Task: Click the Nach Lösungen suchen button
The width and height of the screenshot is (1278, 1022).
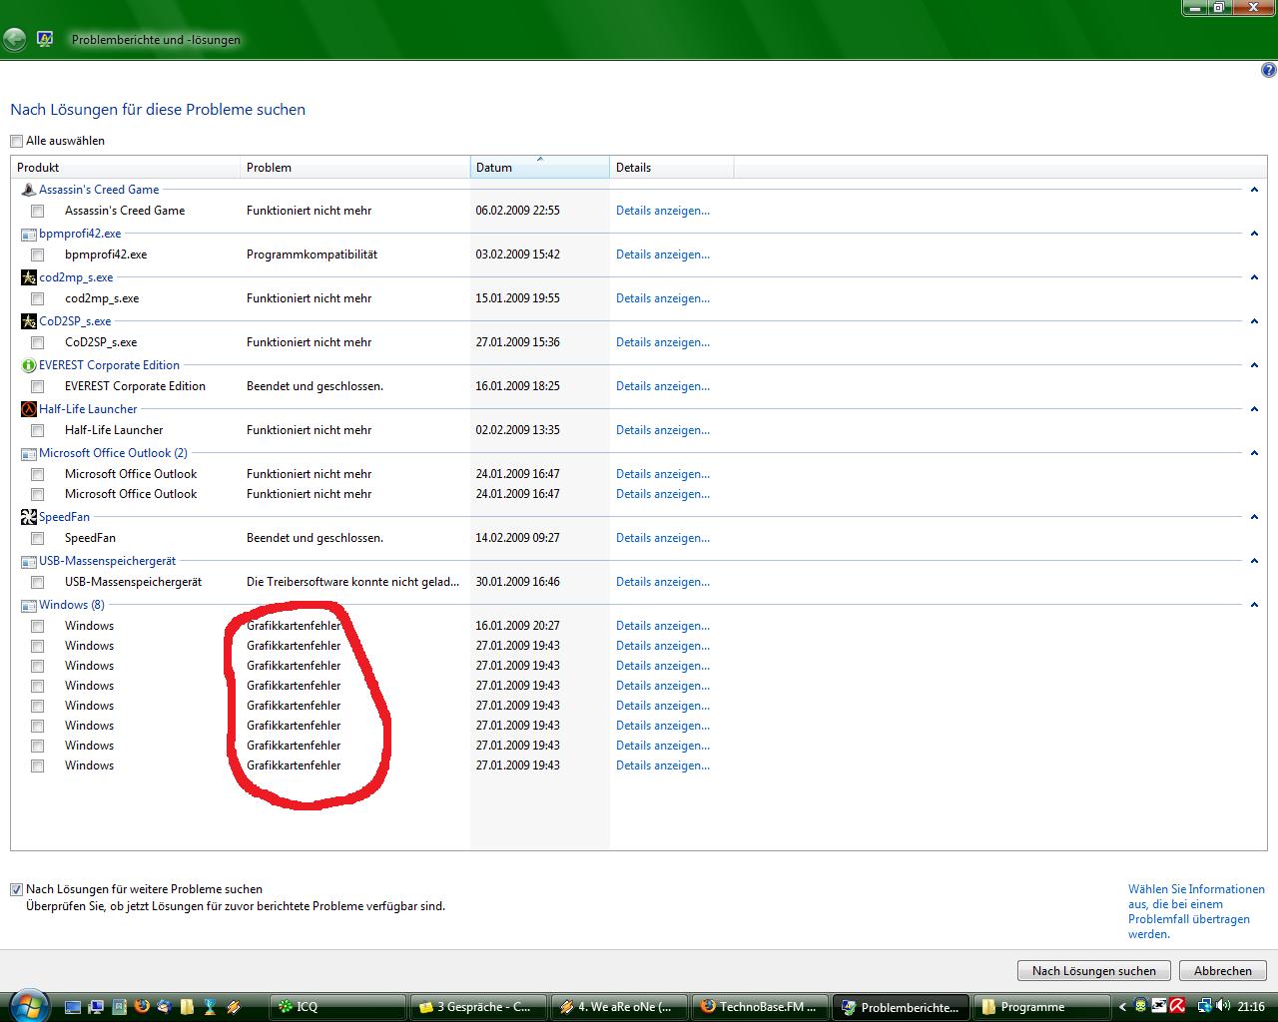Action: (1094, 970)
